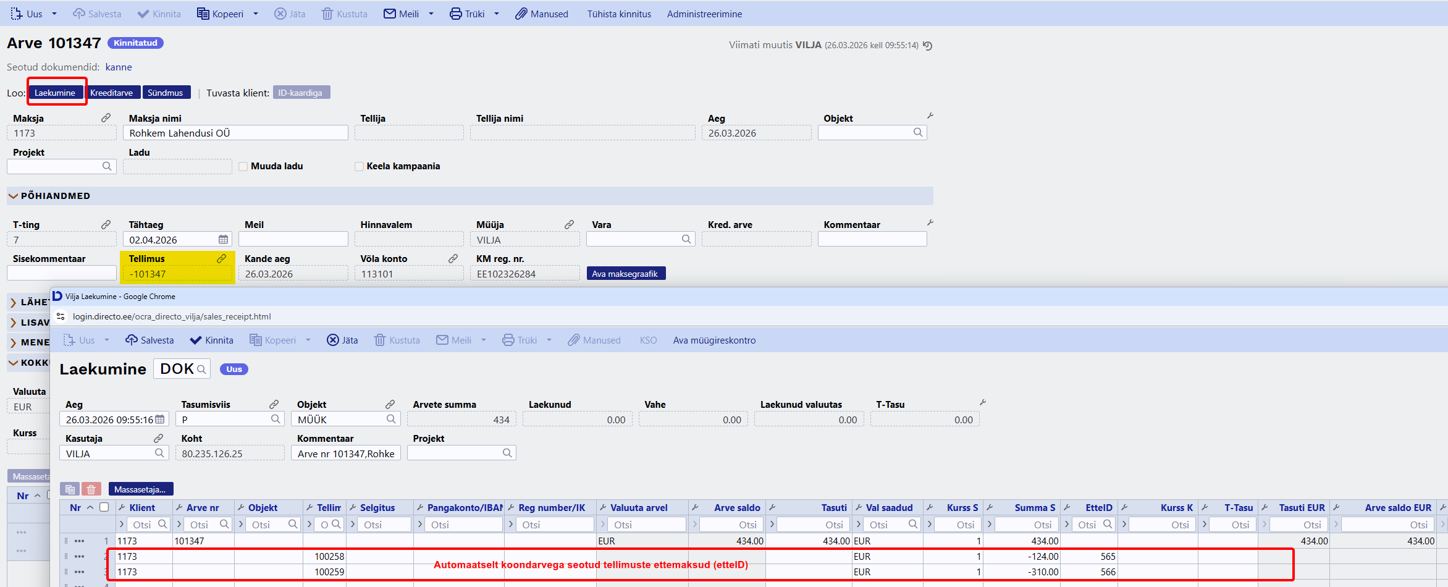Viewport: 1448px width, 587px height.
Task: Open the Uus dropdown arrow in top toolbar
Action: pyautogui.click(x=54, y=14)
